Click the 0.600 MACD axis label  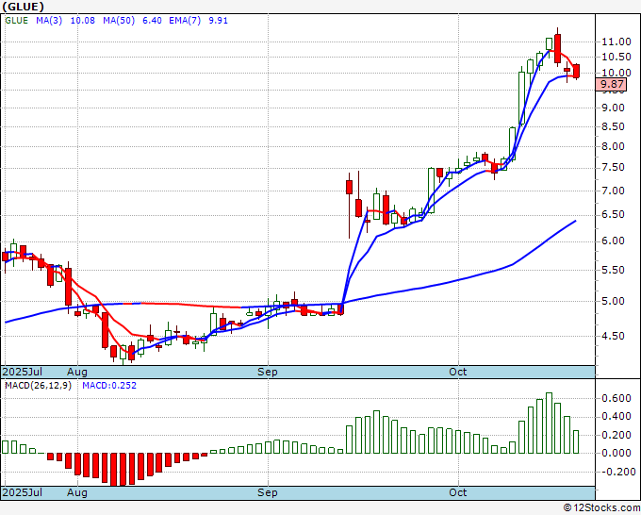(616, 398)
